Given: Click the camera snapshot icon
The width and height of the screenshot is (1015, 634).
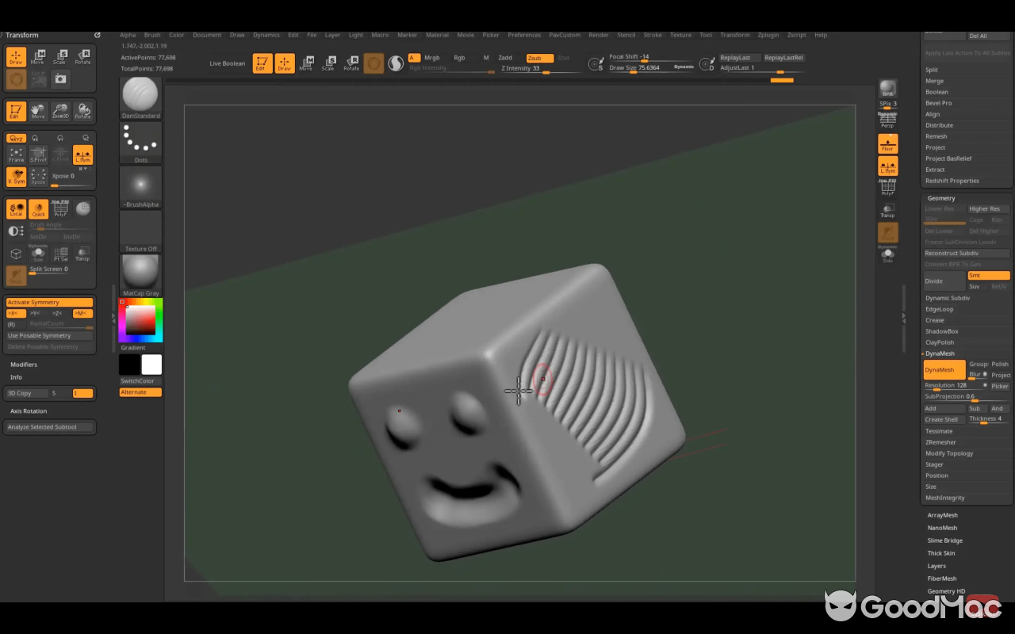Looking at the screenshot, I should tap(60, 78).
